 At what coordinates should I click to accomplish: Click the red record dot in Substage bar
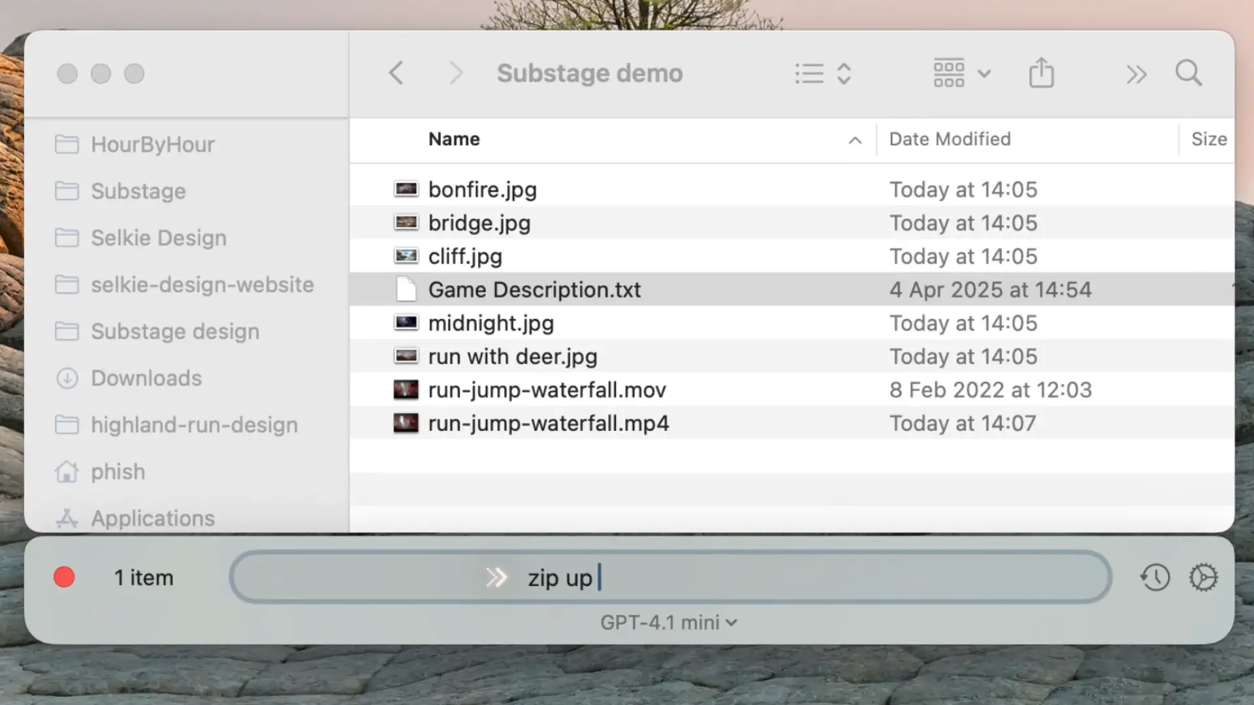64,577
